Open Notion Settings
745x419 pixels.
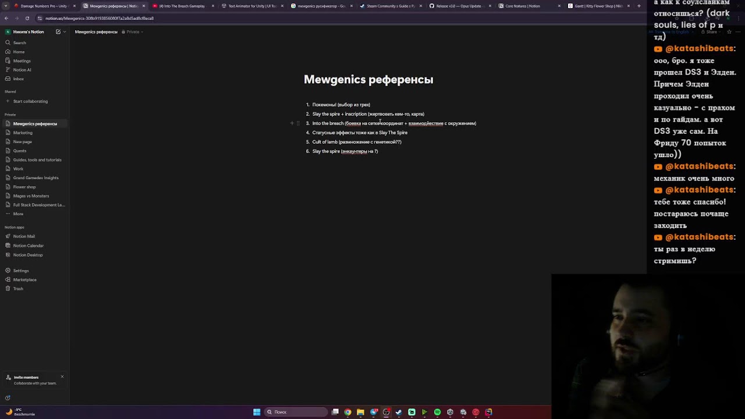pyautogui.click(x=35, y=271)
